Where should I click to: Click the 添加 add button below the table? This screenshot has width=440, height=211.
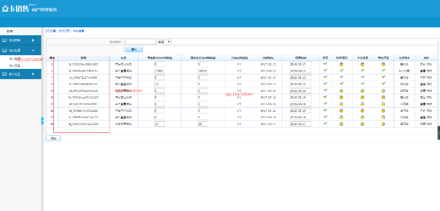[x=53, y=138]
